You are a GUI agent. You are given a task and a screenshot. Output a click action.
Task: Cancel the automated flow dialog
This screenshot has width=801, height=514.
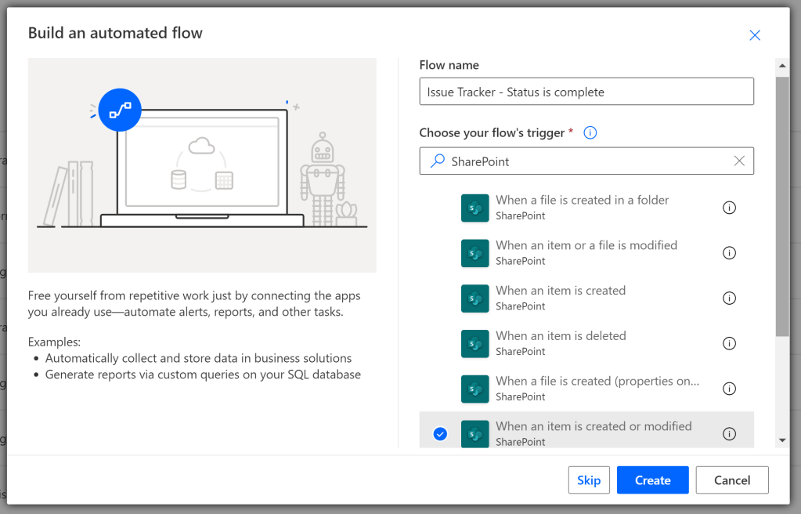[x=731, y=480]
